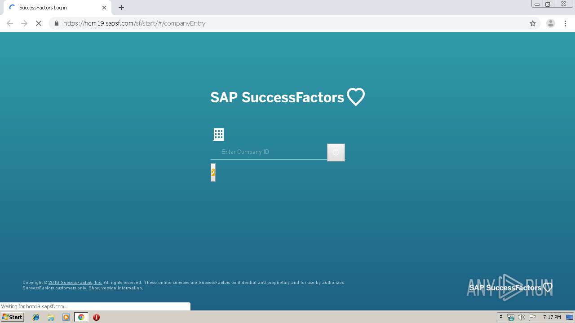Close the SuccessFactors Log in tab
Screen dimensions: 575x323
[x=104, y=8]
